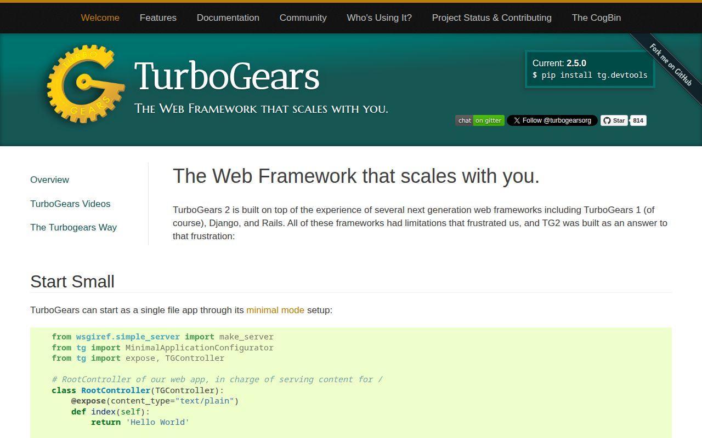Viewport: 702px width, 438px height.
Task: Click the code line importing MinimalApplicationConfigurator
Action: coord(162,348)
